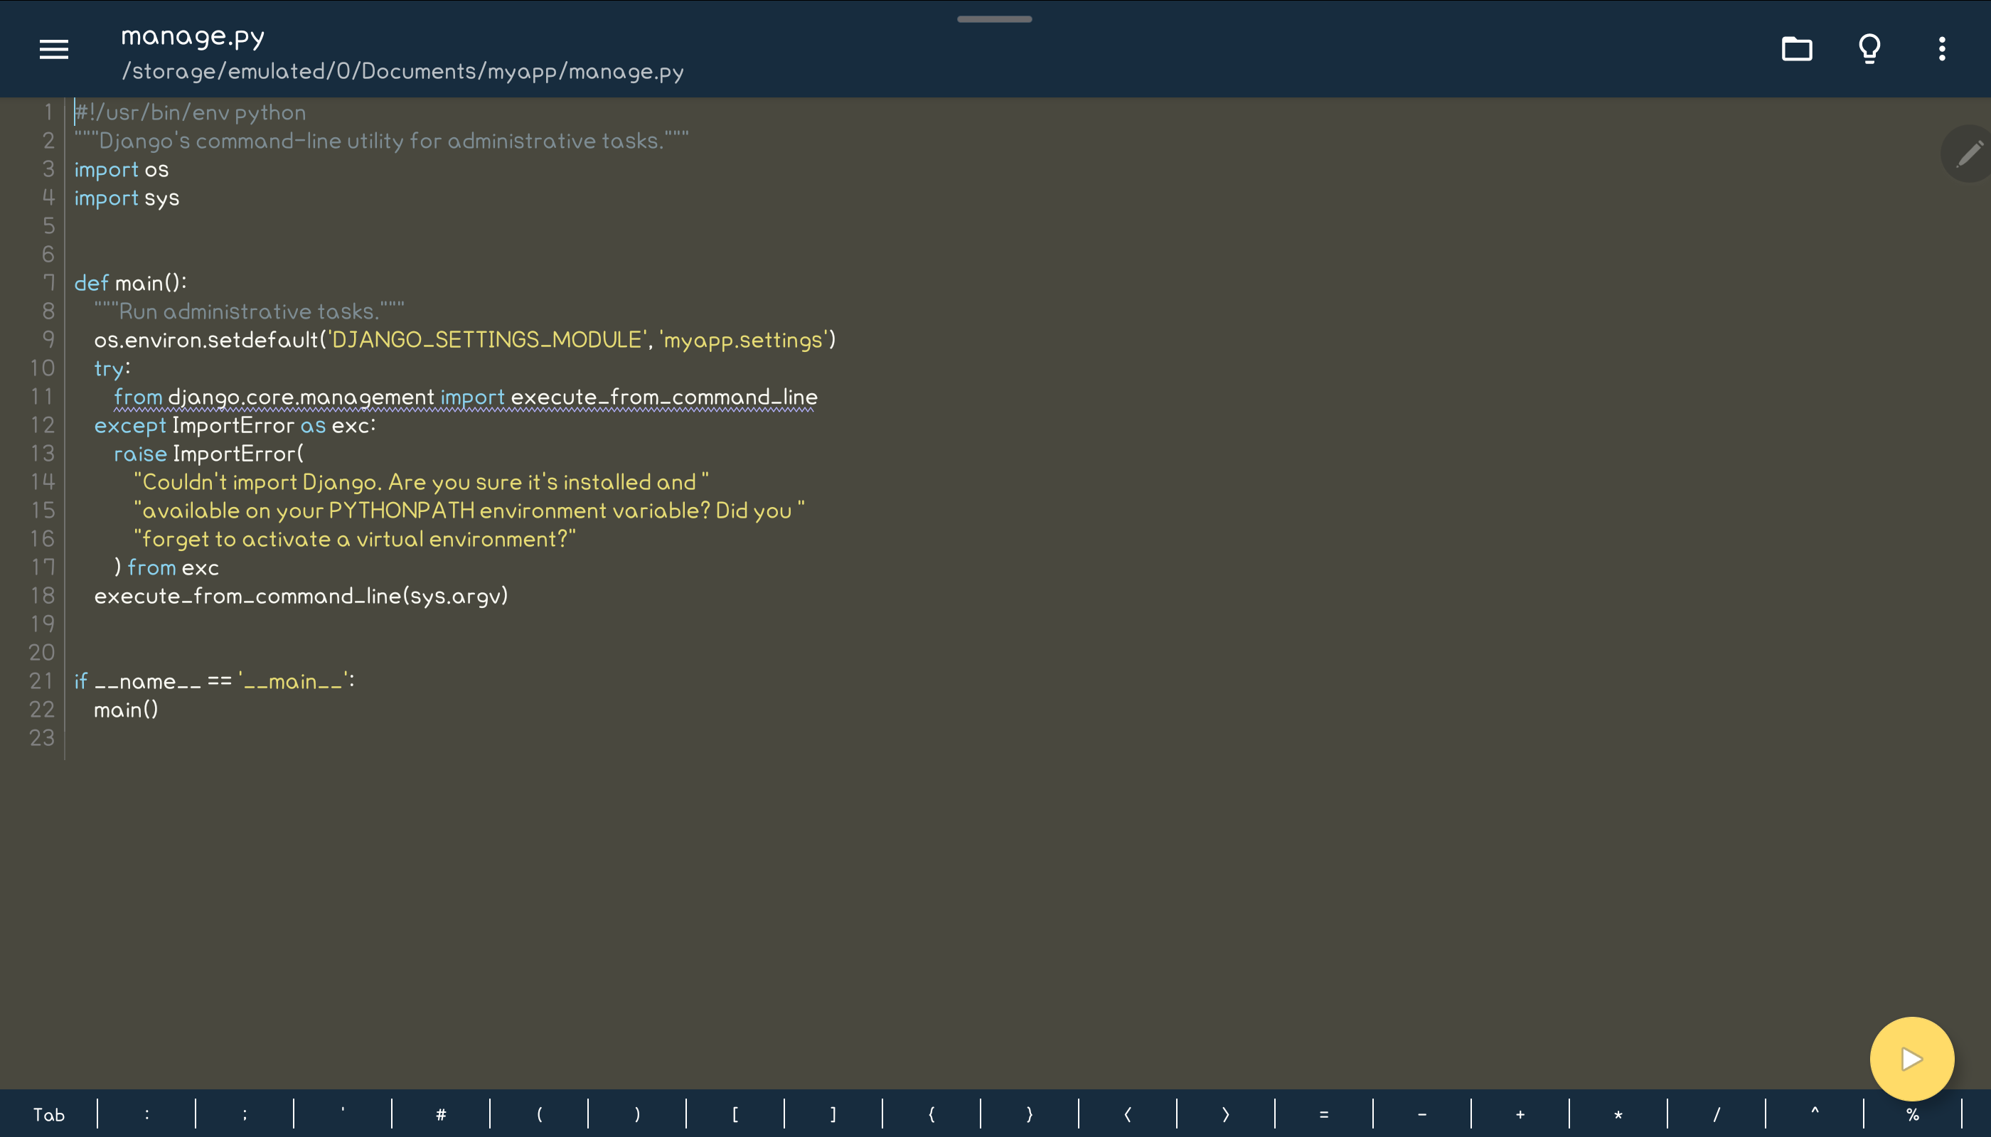The image size is (1991, 1137).
Task: Insert the hash # symbol key
Action: (x=441, y=1114)
